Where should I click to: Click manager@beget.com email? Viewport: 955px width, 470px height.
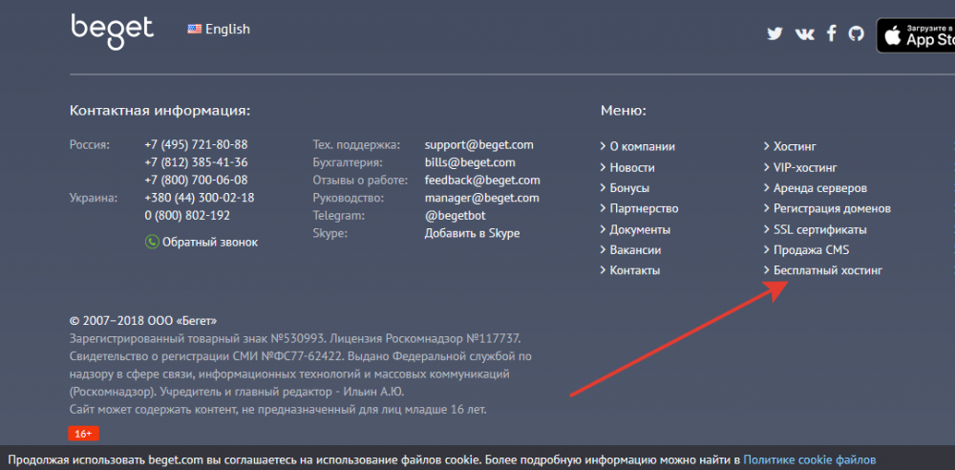(x=481, y=198)
